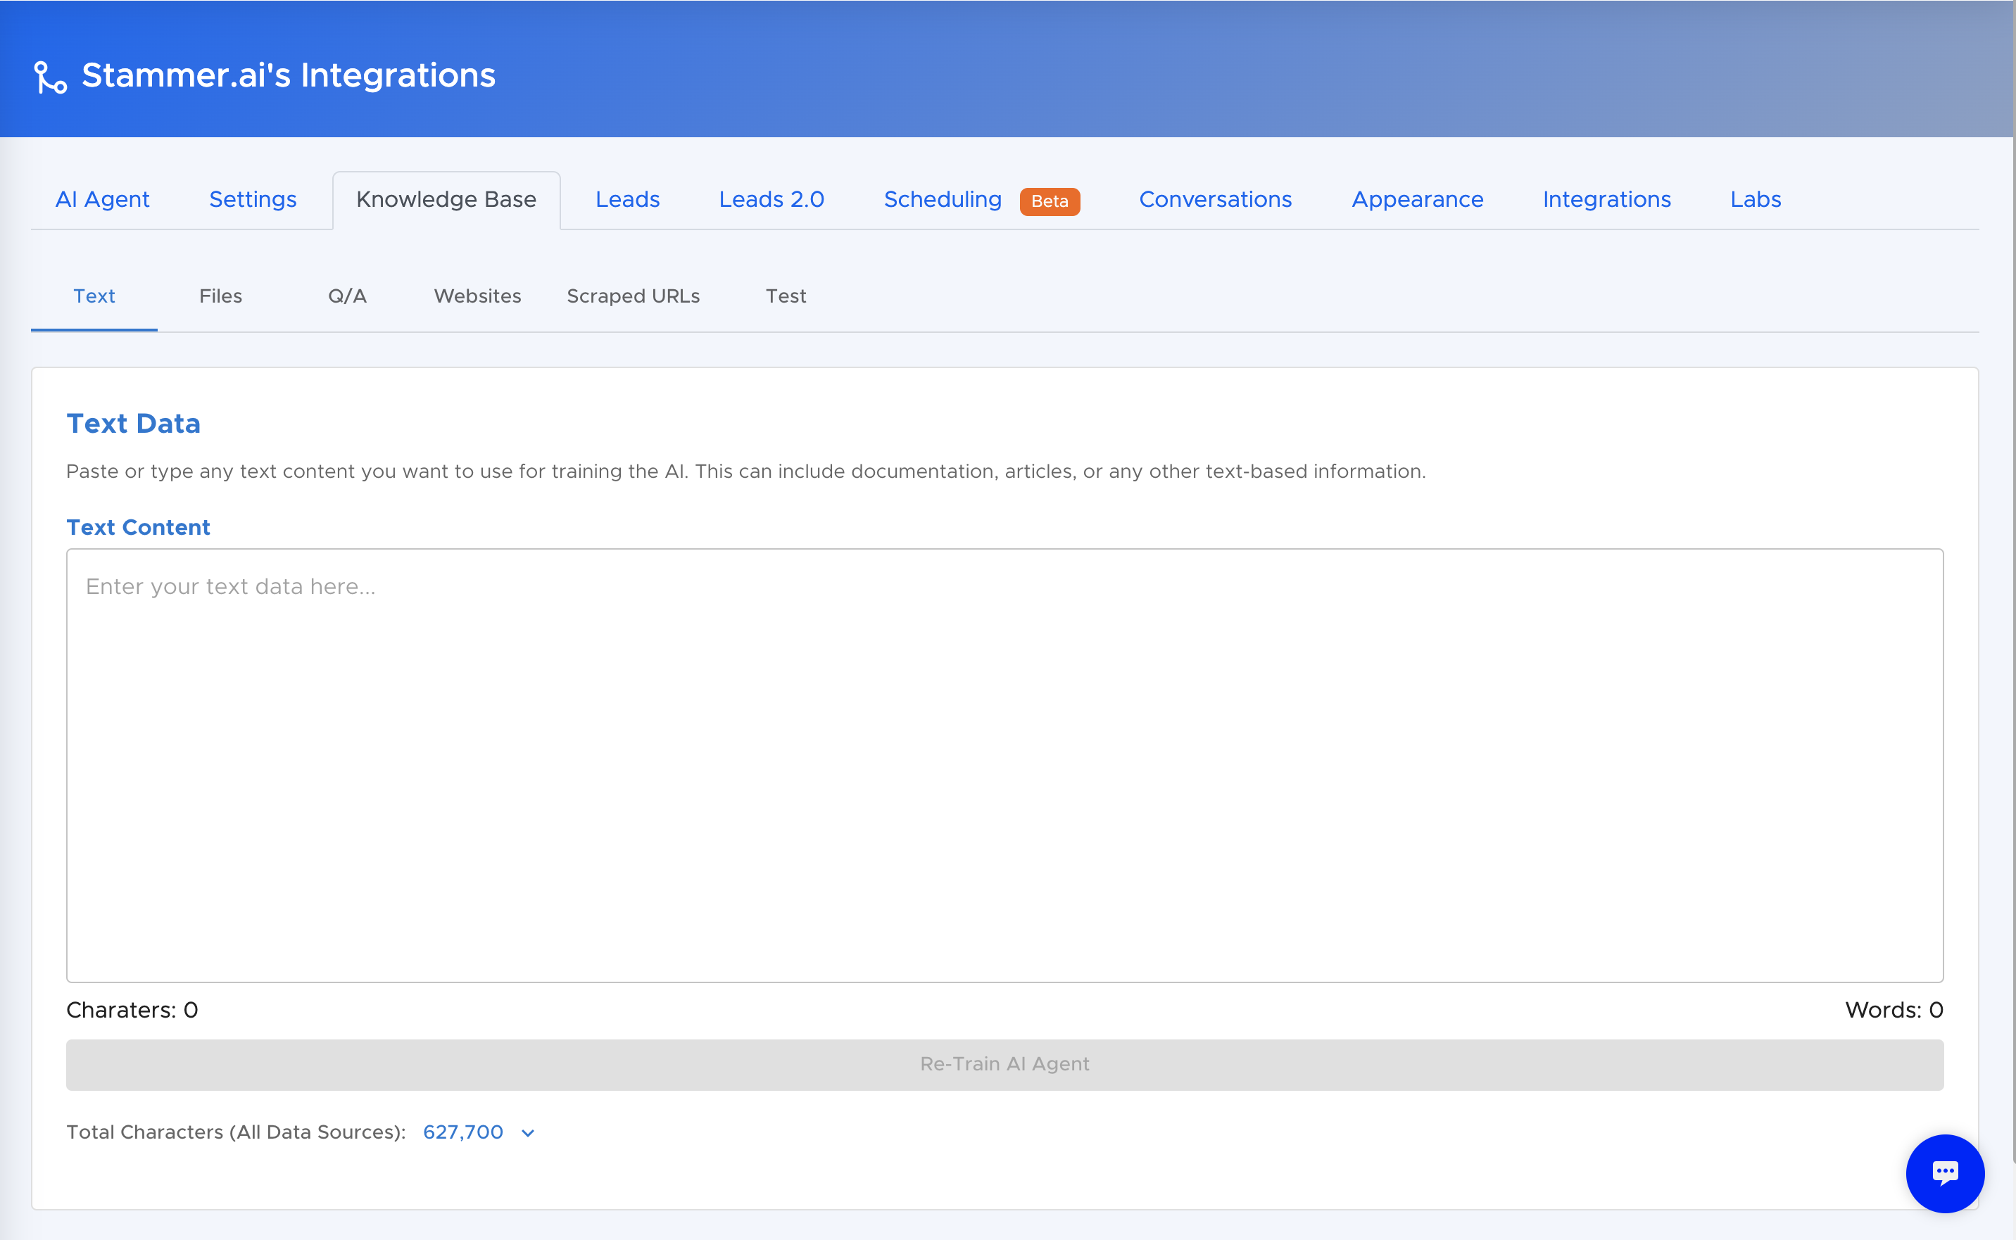This screenshot has width=2016, height=1240.
Task: Open the Scheduling tab
Action: coord(943,200)
